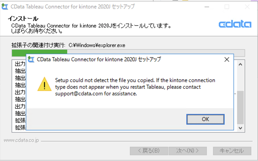The width and height of the screenshot is (258, 161).
Task: Close the setup warning dialog
Action: pos(227,59)
